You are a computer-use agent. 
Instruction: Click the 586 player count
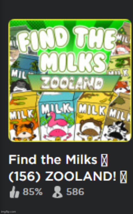[75, 192]
